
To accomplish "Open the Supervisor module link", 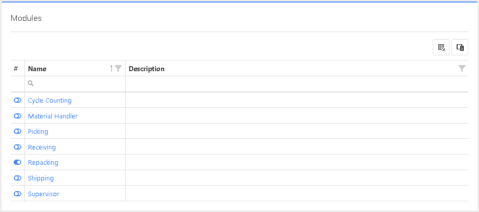I will coord(44,194).
